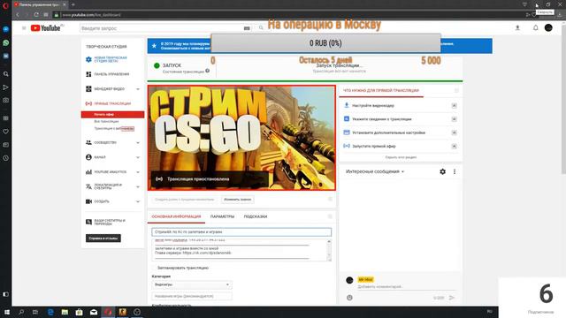566x318 pixels.
Task: Click the upload video icon in the YouTube header
Action: 517,27
